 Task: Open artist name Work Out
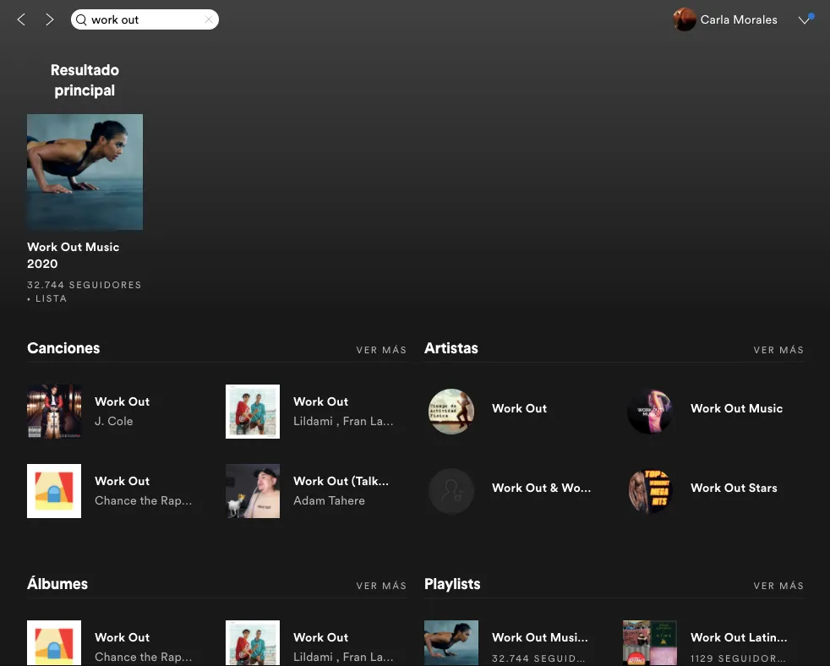coord(519,408)
